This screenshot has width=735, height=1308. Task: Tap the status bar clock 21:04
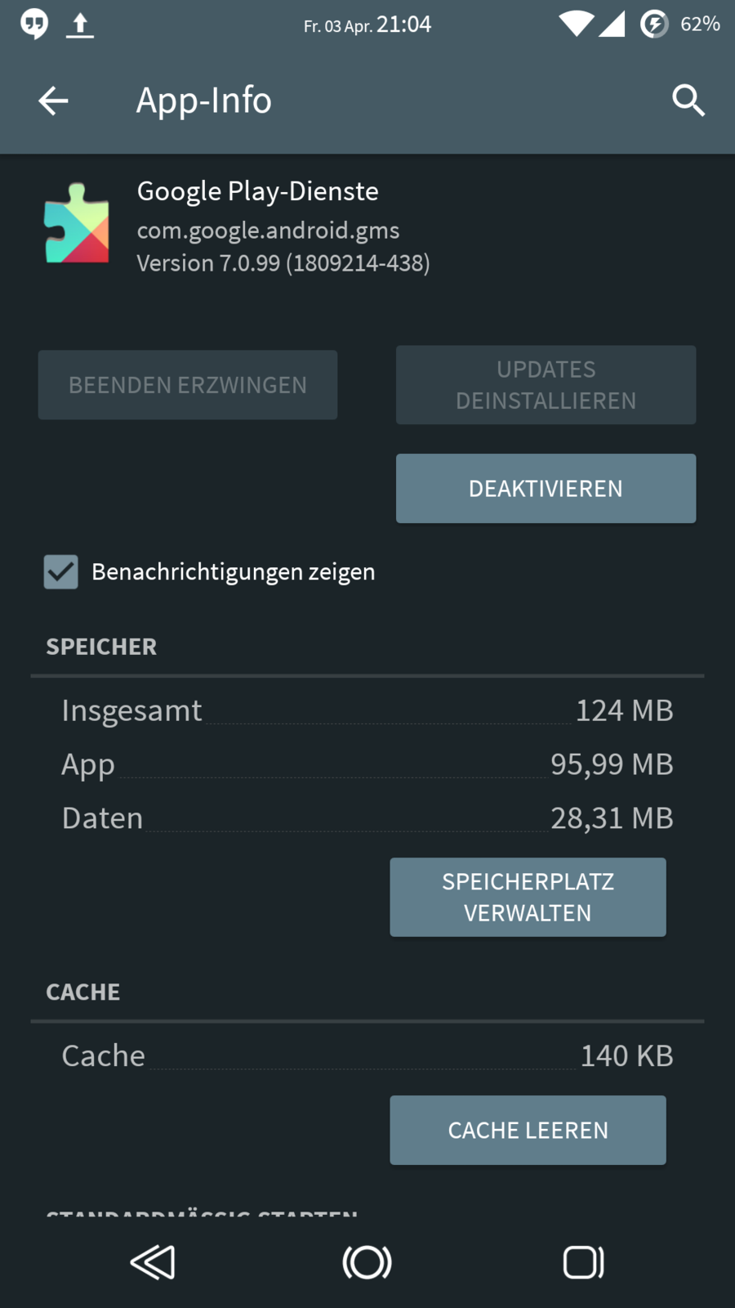tap(403, 25)
